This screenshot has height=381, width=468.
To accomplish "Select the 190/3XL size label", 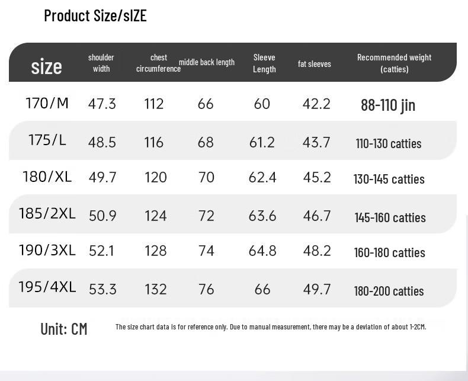I will tap(47, 250).
